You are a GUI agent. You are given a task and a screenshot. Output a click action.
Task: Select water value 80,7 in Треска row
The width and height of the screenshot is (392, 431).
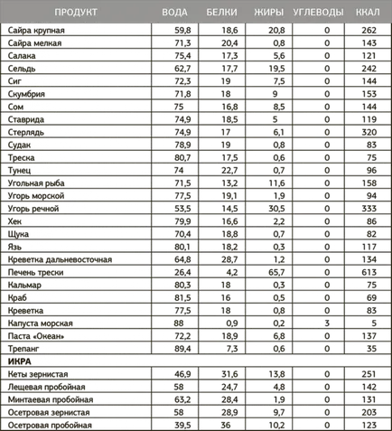pyautogui.click(x=182, y=158)
